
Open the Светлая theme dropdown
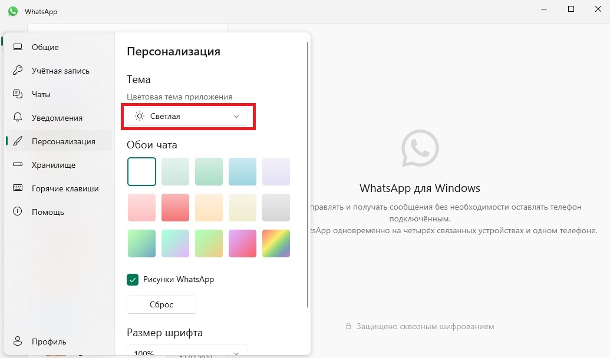point(187,116)
